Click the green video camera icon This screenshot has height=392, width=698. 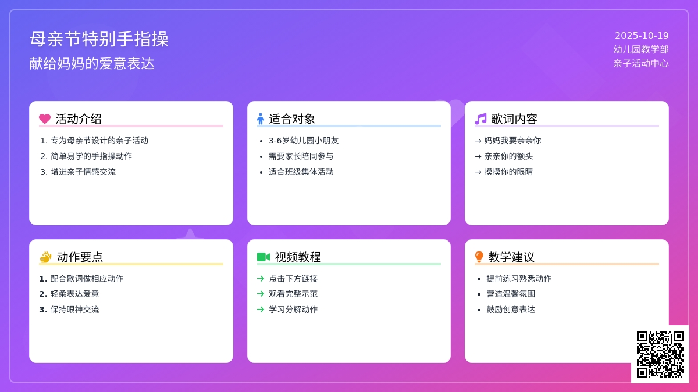coord(263,257)
